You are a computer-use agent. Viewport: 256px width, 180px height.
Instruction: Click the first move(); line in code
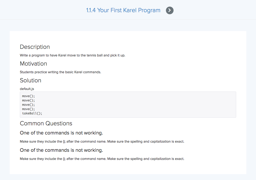click(x=29, y=96)
